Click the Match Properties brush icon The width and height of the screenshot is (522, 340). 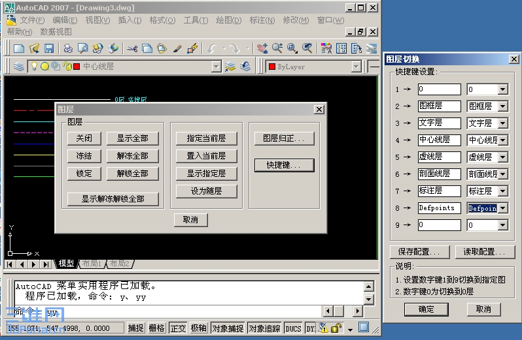point(177,49)
